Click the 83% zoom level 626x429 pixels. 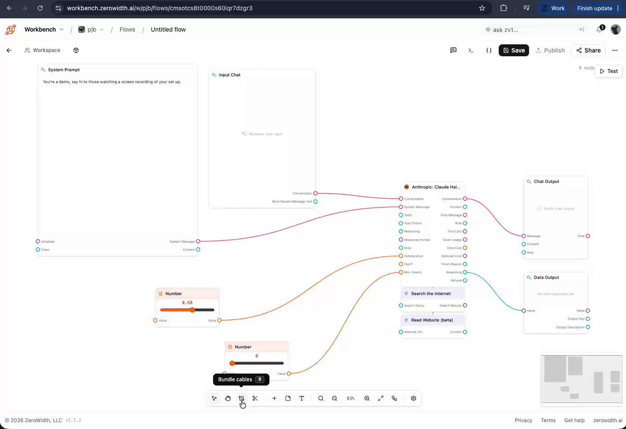[350, 398]
